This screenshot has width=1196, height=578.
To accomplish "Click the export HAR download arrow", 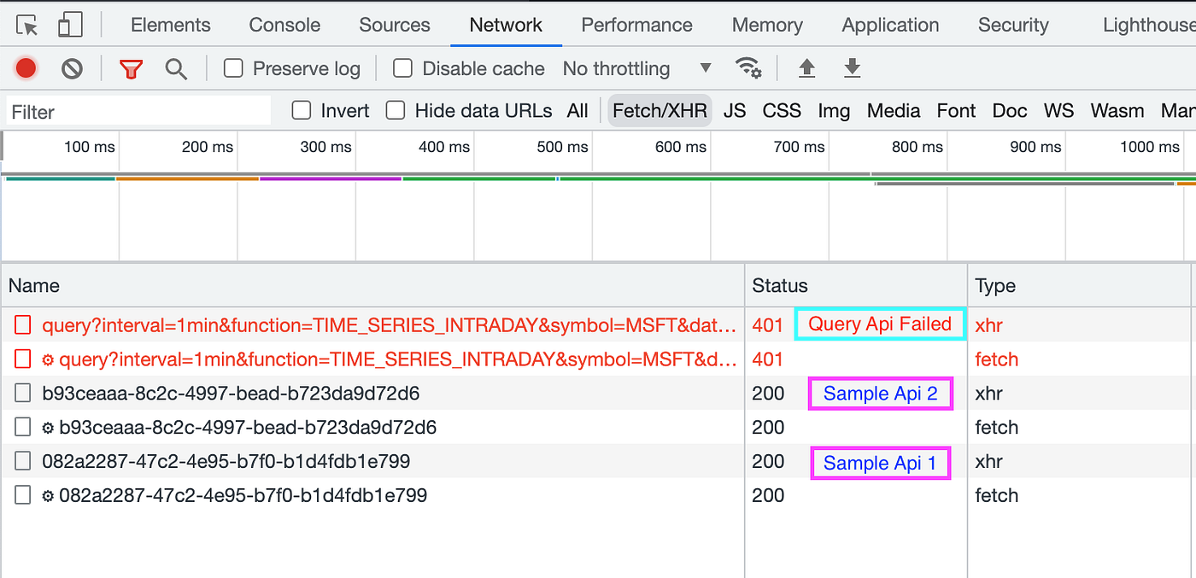I will coord(852,68).
